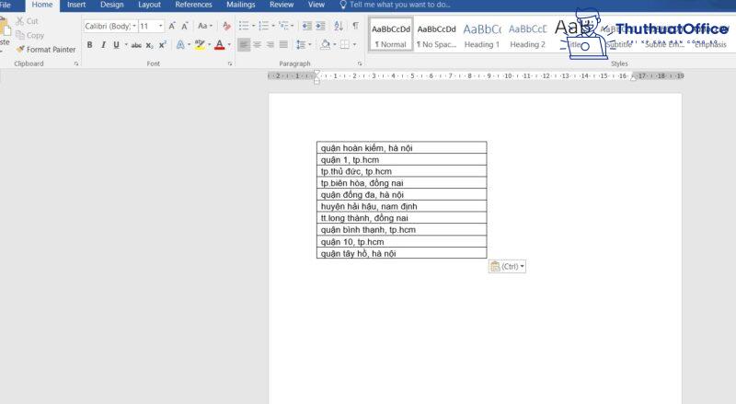736x404 pixels.
Task: Click Clear All Formatting icon
Action: click(x=226, y=26)
